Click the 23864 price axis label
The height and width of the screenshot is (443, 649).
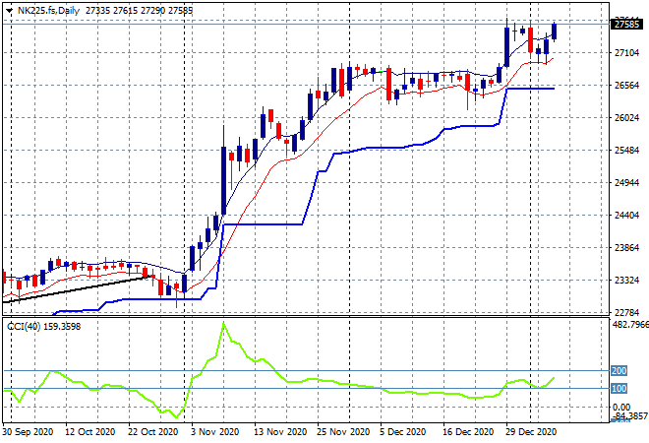tap(627, 248)
